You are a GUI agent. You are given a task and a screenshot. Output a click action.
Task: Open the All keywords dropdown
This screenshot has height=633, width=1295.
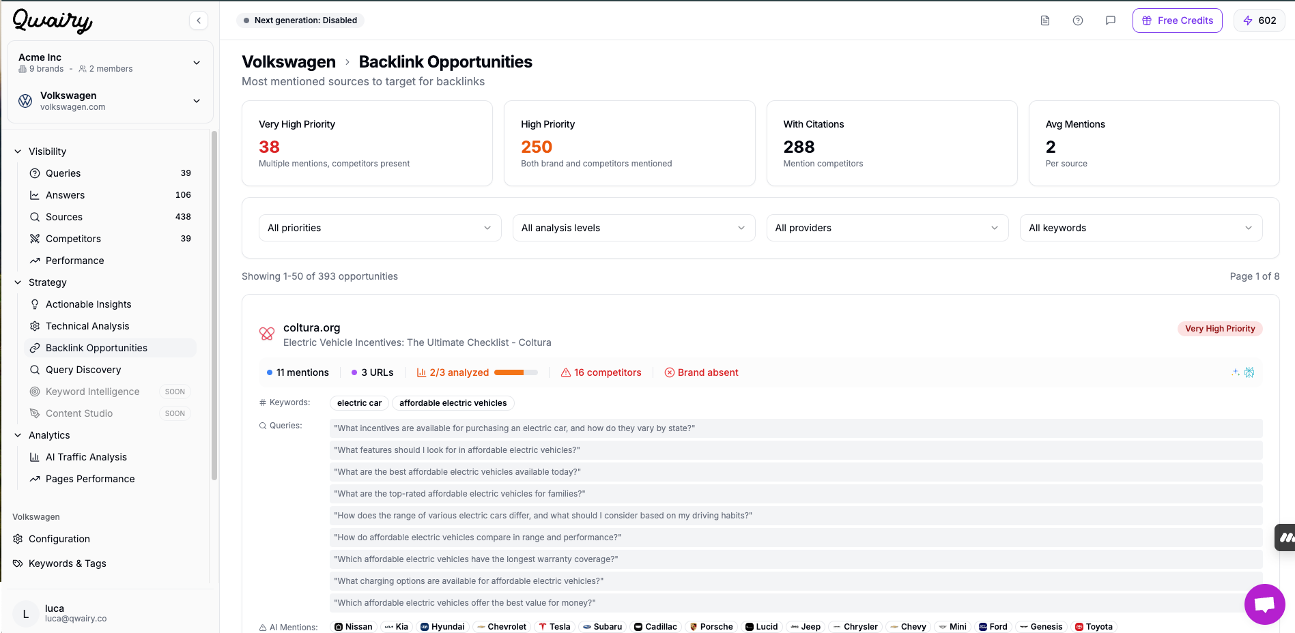(1141, 228)
